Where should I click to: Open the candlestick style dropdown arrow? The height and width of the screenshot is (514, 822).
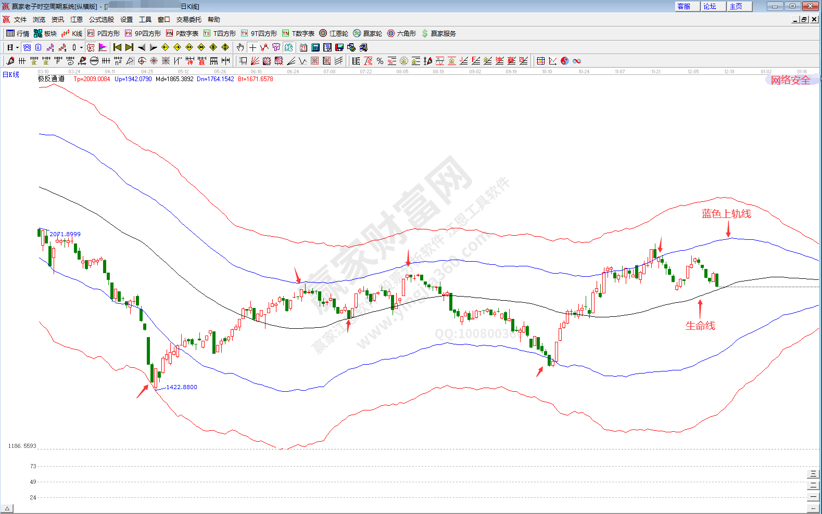(81, 47)
